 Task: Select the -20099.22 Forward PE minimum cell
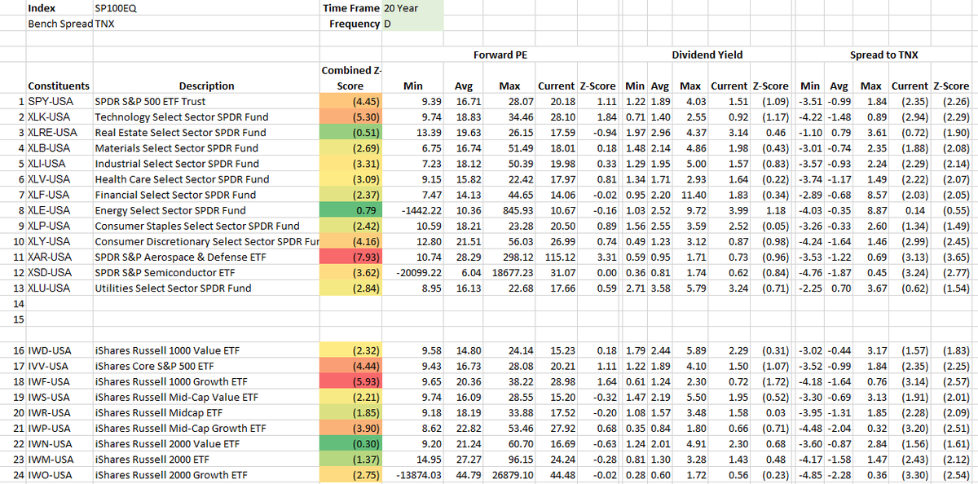(412, 271)
